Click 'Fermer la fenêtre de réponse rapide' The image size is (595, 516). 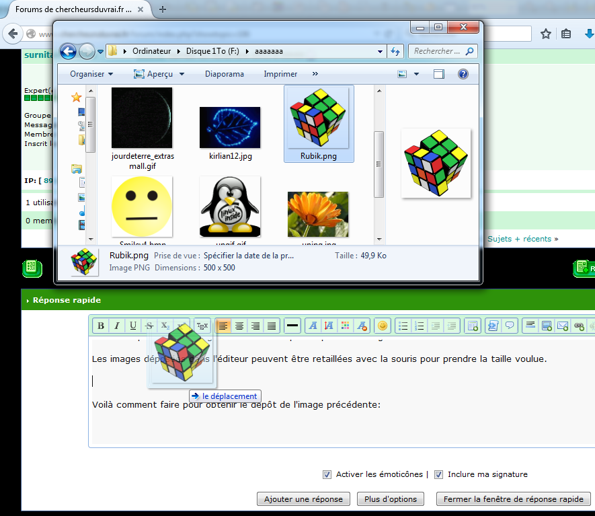pyautogui.click(x=514, y=499)
